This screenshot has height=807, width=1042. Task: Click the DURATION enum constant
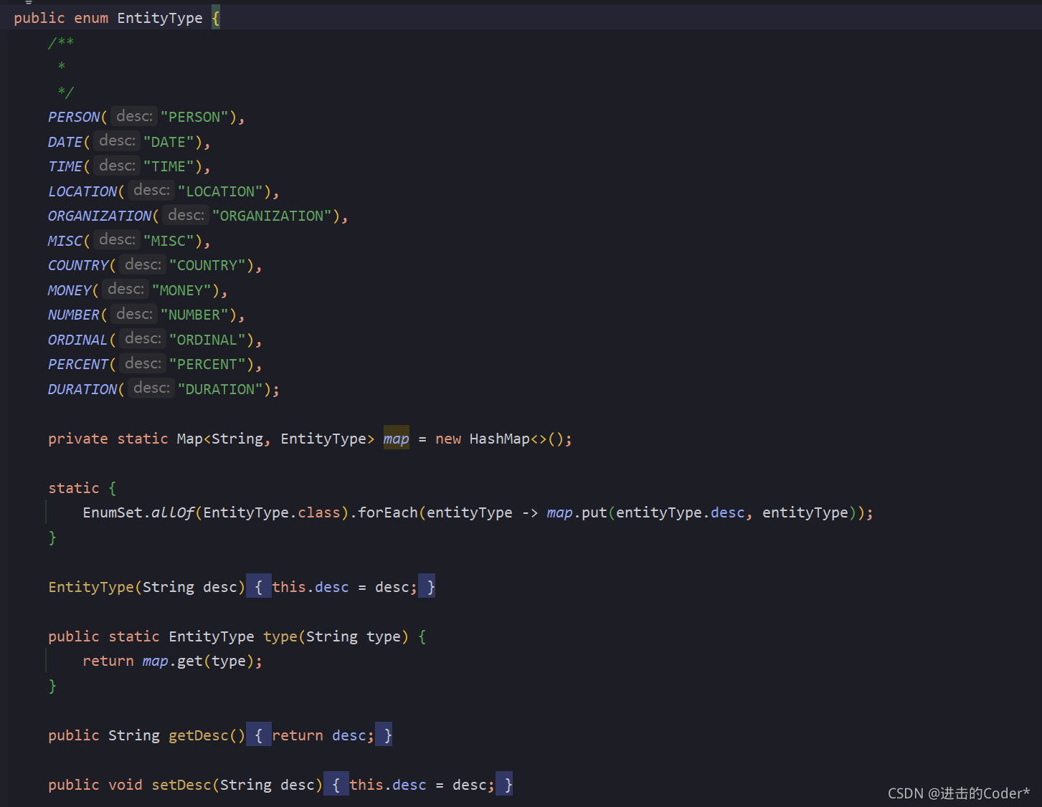pyautogui.click(x=82, y=389)
